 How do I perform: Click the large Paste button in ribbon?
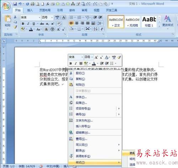coord(7,22)
